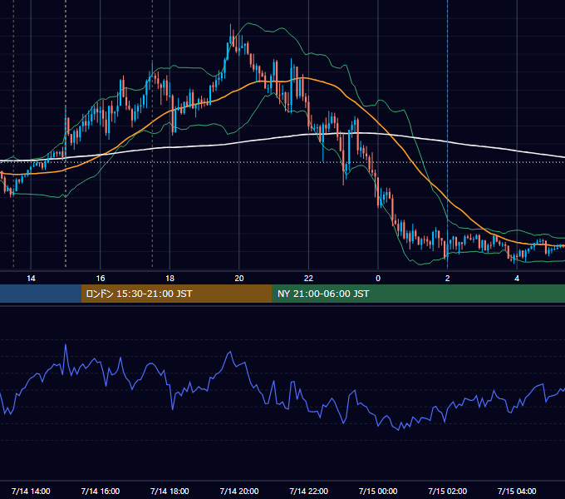Click the hour label 4 on the price chart axis
This screenshot has width=565, height=499.
517,278
